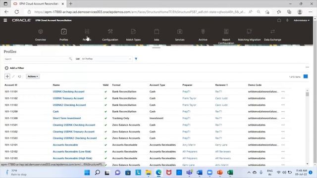Screen dimensions: 317x178
Task: Click the Add a Filter plus icon
Action: (6, 68)
